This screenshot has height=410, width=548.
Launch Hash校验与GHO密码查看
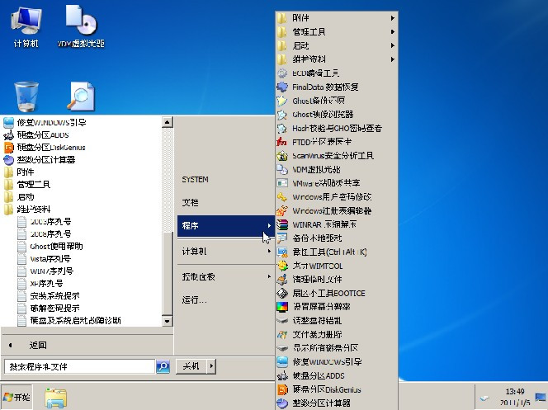[337, 128]
